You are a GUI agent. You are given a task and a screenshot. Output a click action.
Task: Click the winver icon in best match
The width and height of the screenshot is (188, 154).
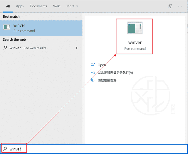tap(6, 27)
